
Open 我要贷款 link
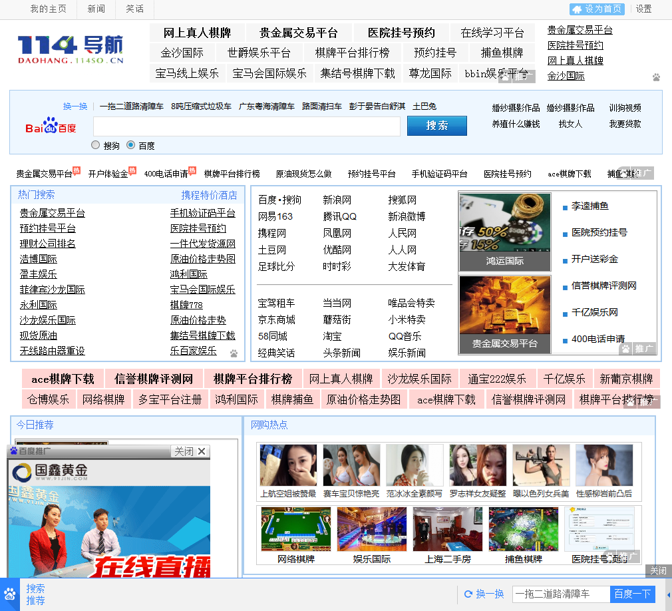pos(625,124)
